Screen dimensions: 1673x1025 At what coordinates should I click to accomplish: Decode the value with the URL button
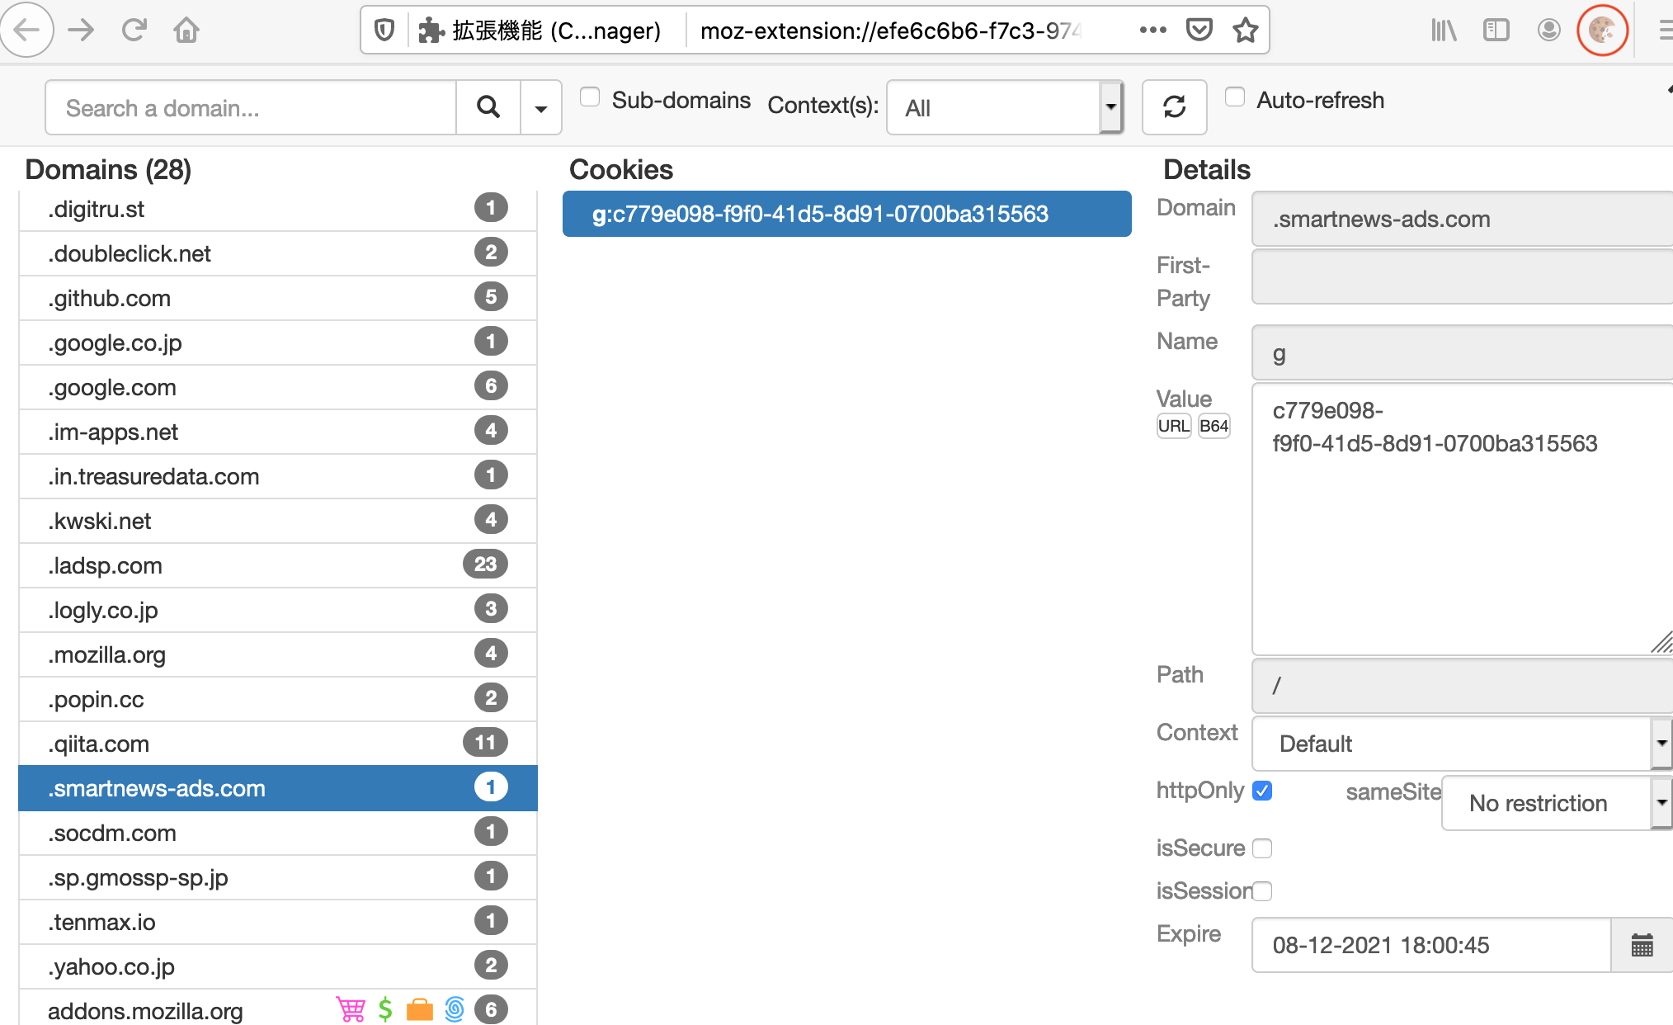click(1174, 426)
